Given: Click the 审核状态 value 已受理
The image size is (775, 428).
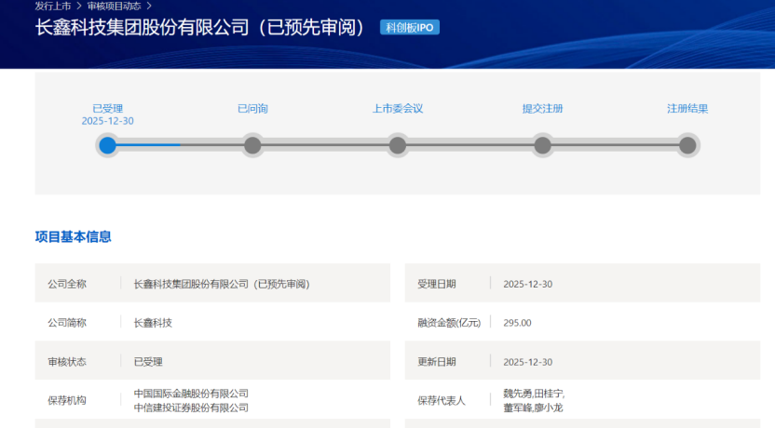Looking at the screenshot, I should click(148, 362).
